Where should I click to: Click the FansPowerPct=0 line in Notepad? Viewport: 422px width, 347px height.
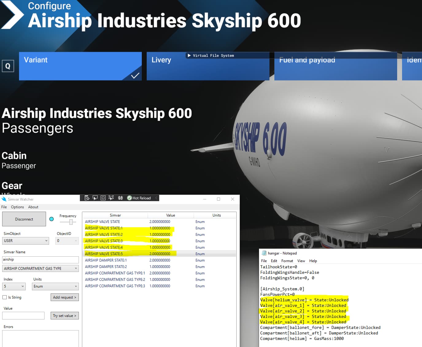pyautogui.click(x=277, y=294)
